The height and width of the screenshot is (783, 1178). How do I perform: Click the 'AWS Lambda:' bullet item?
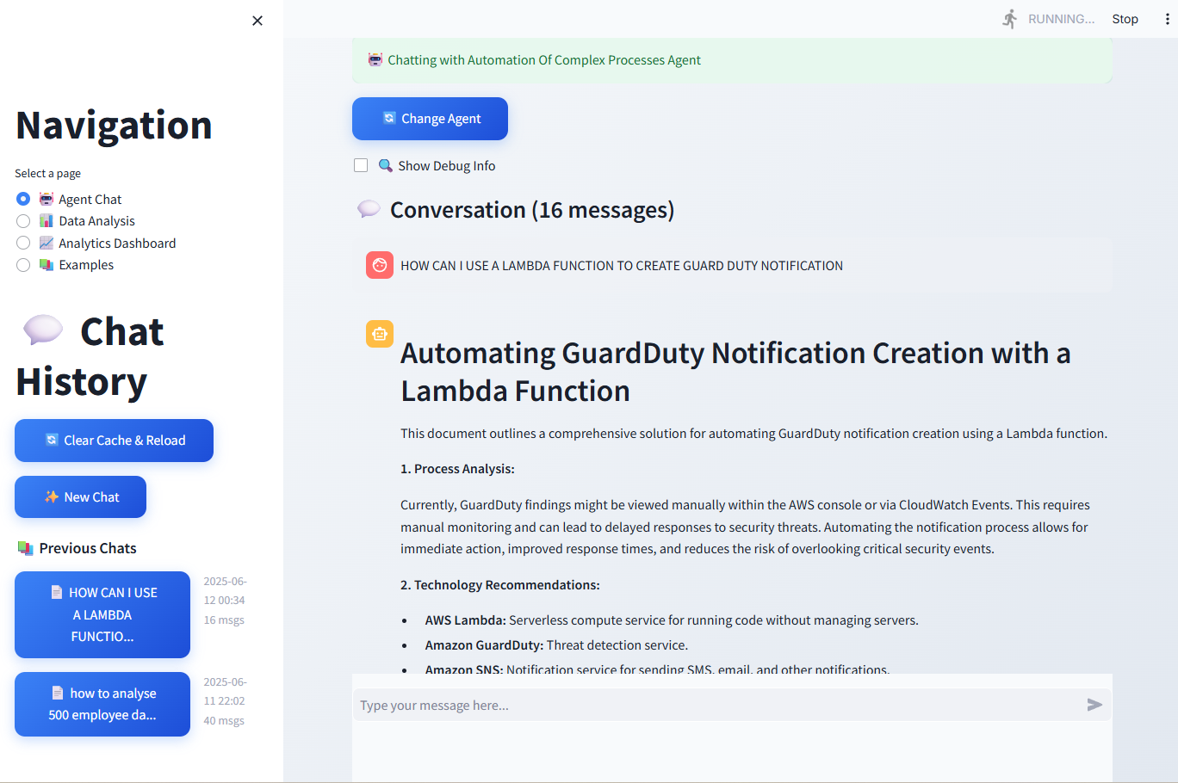[x=672, y=620]
